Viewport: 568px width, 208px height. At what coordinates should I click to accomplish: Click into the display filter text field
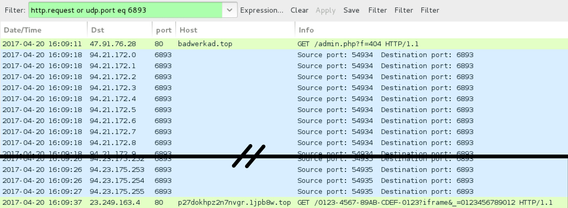coord(125,10)
